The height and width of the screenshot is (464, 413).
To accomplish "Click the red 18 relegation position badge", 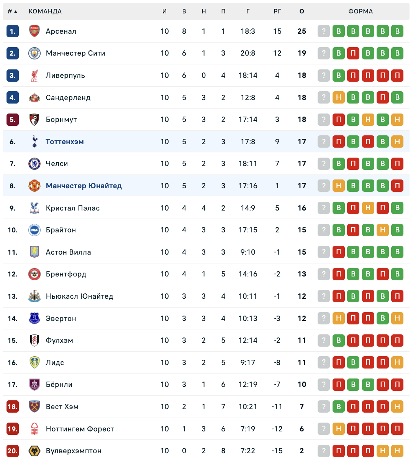I will pos(13,407).
